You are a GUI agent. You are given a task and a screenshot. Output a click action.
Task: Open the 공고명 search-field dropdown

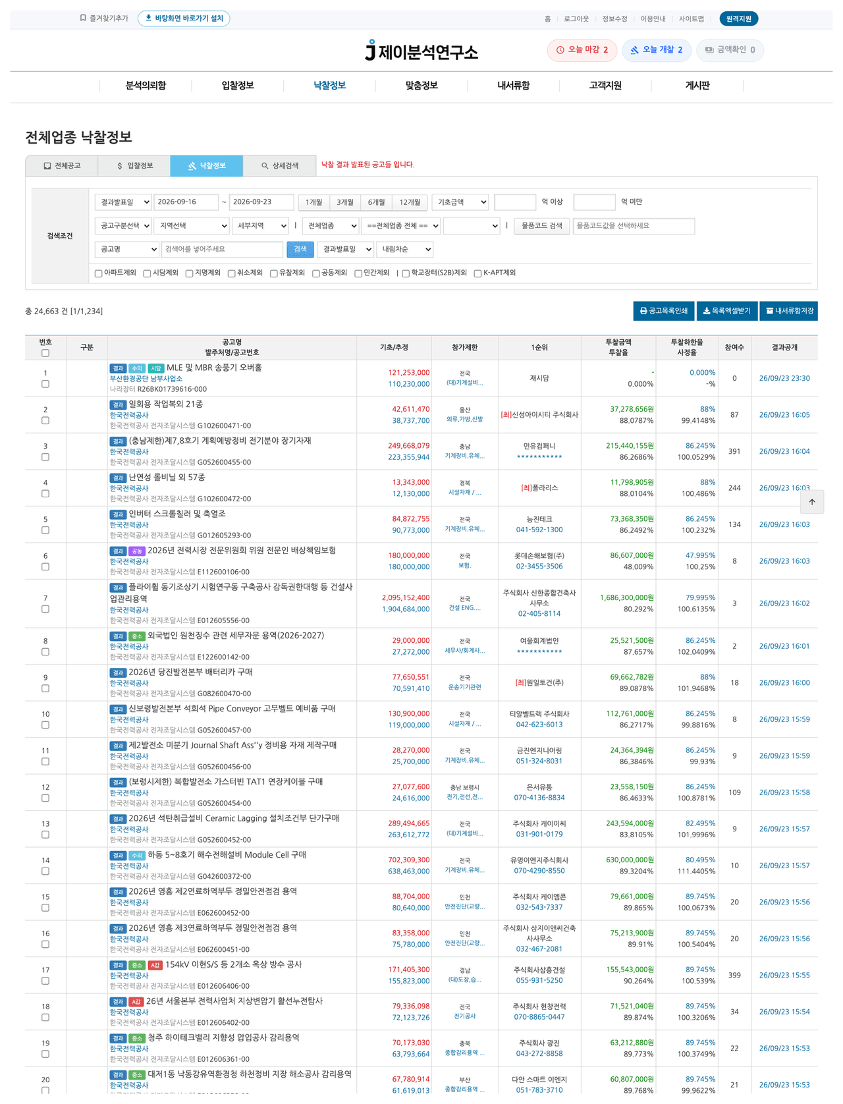126,250
